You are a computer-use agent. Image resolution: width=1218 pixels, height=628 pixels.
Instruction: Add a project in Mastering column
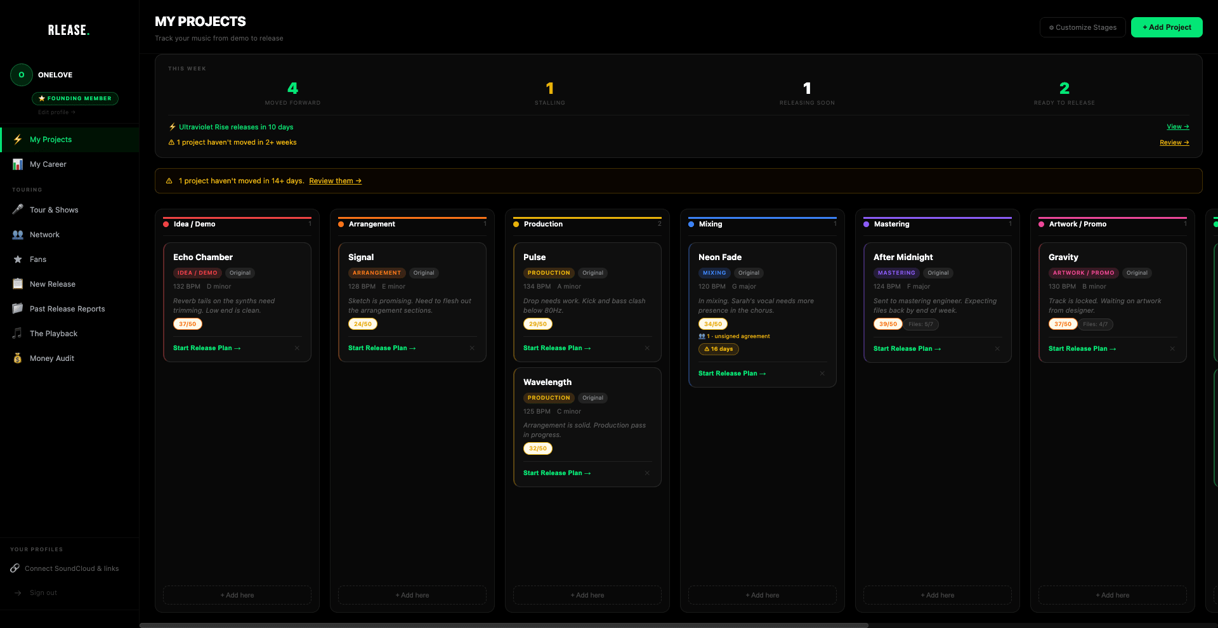tap(938, 595)
